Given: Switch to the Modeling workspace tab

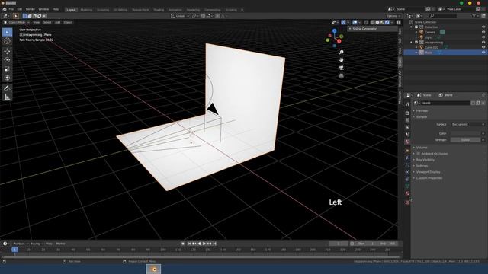Looking at the screenshot, I should point(86,10).
